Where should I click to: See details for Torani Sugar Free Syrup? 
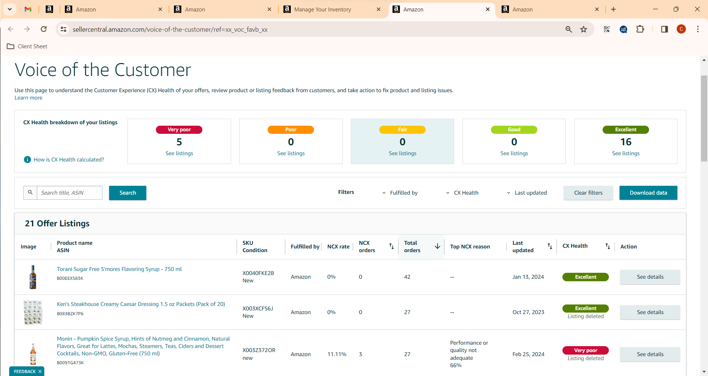point(650,277)
